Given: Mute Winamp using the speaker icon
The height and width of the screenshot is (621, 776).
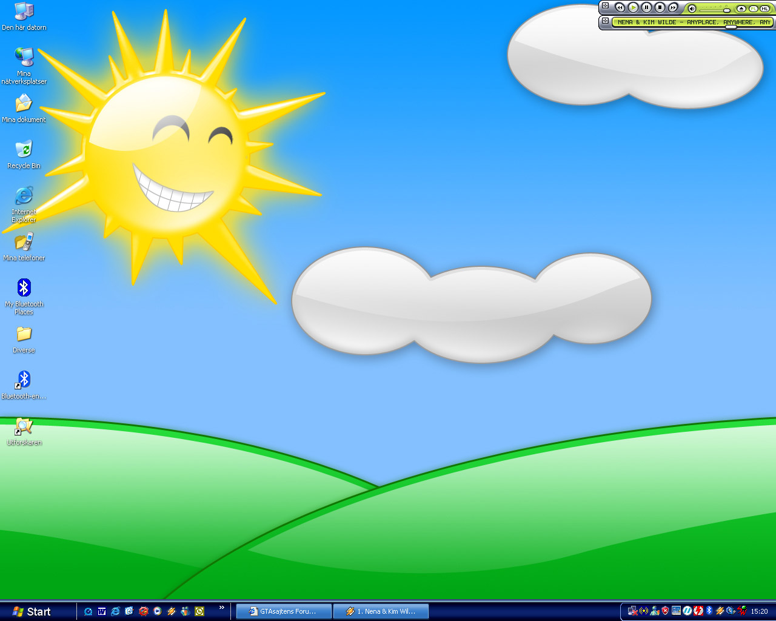Looking at the screenshot, I should tap(692, 8).
